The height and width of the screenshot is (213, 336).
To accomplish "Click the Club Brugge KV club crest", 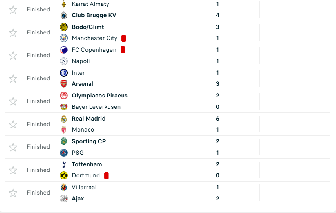I will click(63, 15).
